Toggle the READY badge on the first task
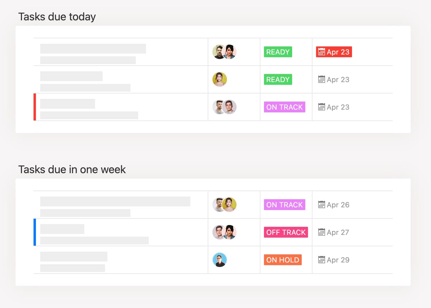 [277, 52]
